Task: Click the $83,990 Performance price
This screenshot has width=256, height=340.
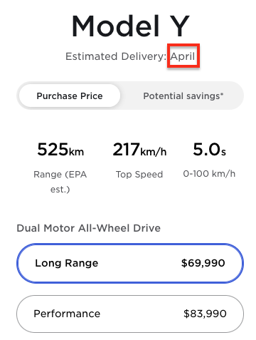Action: (x=205, y=314)
